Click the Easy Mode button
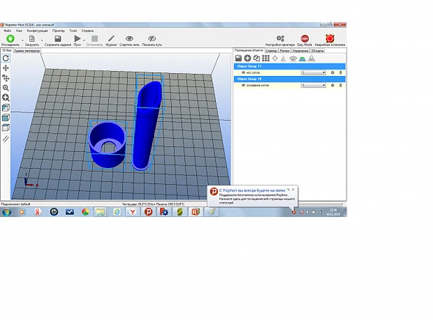 [x=304, y=40]
